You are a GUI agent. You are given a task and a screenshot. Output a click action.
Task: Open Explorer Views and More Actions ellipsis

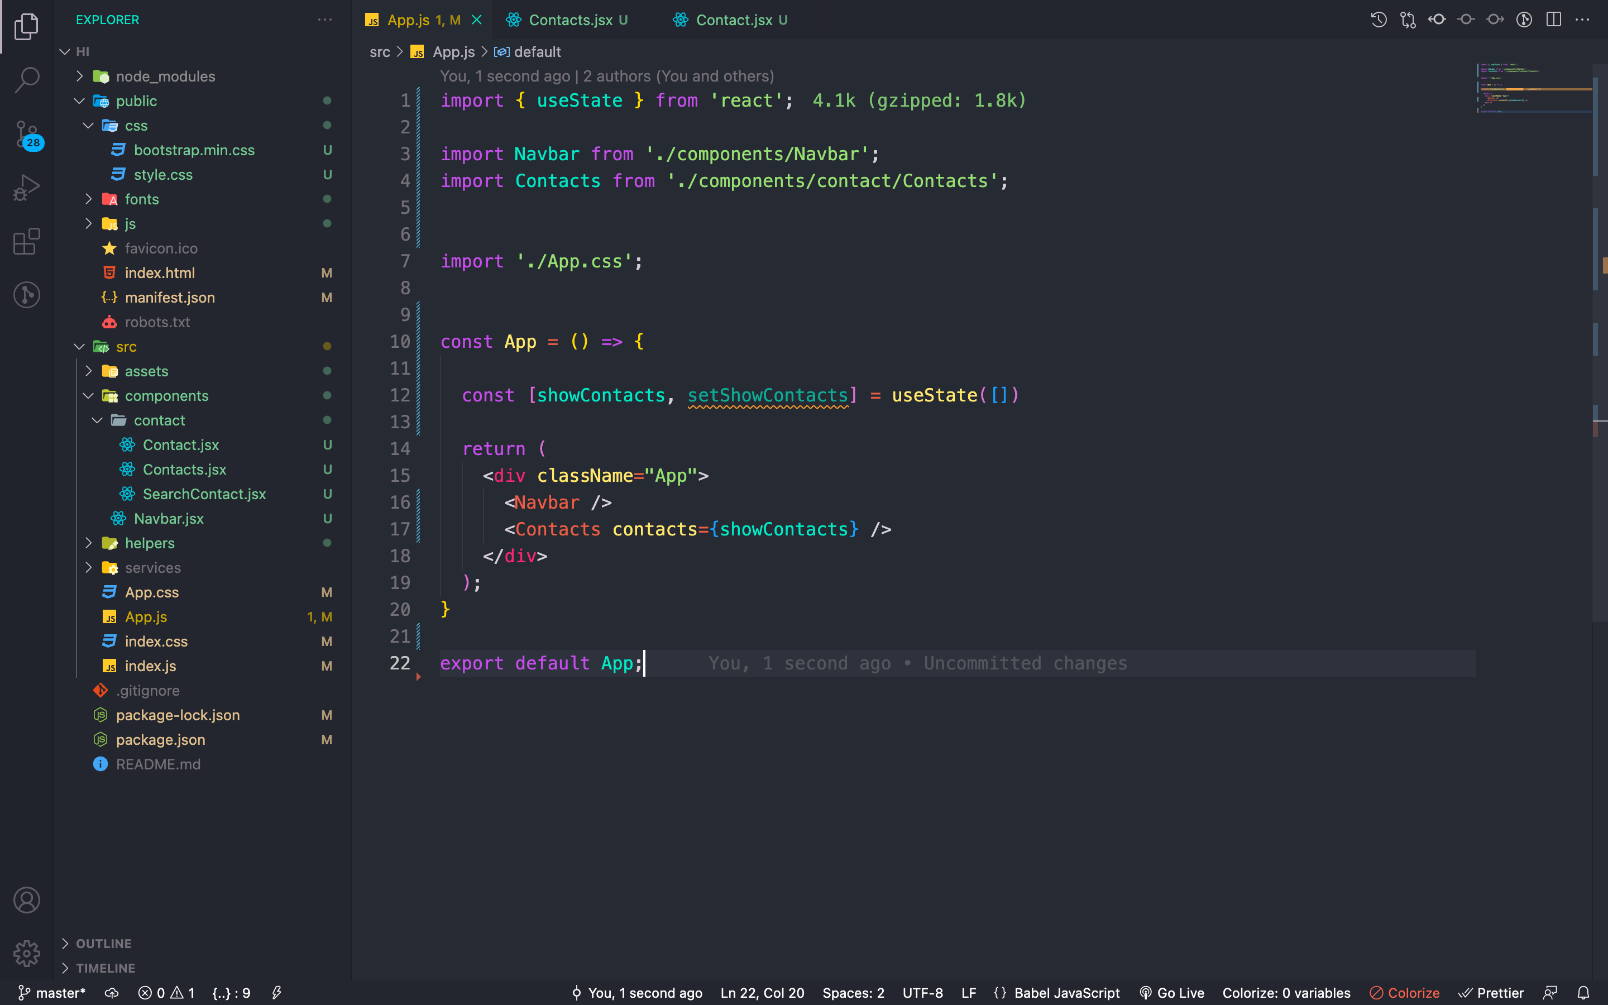325,20
